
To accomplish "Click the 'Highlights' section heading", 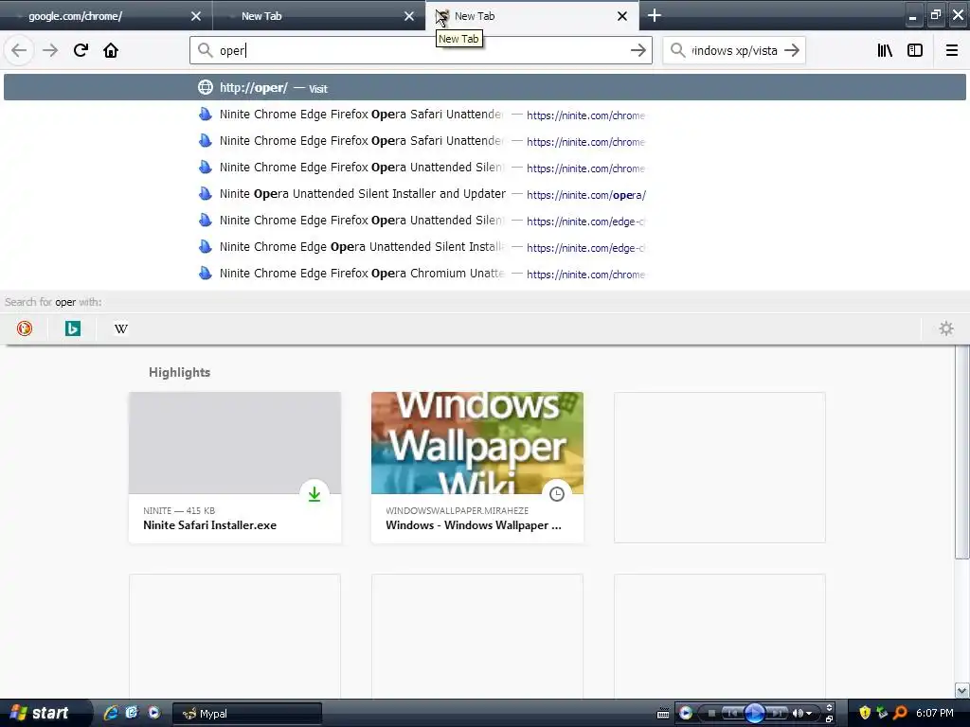I will 179,372.
